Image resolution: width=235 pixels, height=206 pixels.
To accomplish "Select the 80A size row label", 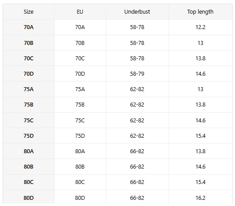I will click(x=29, y=151).
